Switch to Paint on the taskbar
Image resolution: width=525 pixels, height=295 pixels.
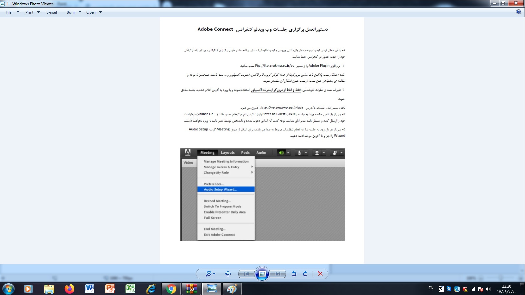232,289
